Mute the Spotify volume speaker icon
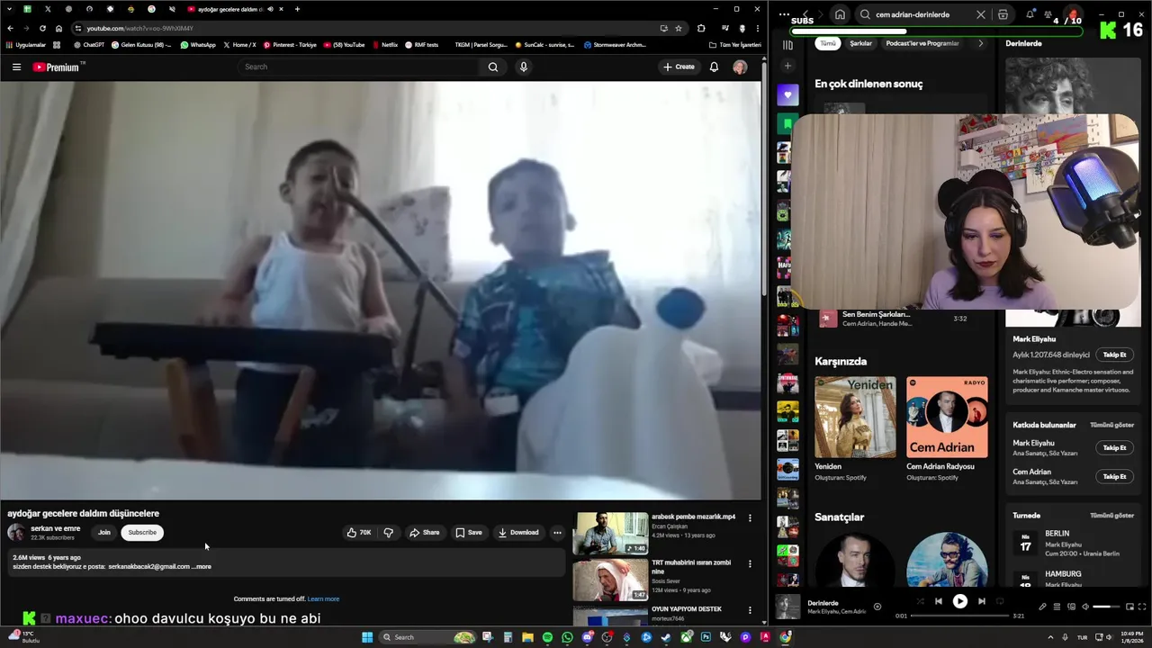This screenshot has height=648, width=1152. 1084,607
